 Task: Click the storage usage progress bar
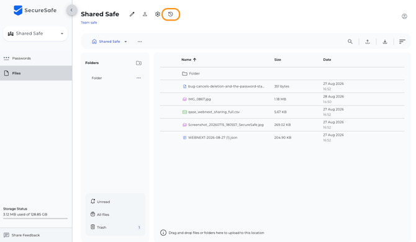[x=35, y=218]
